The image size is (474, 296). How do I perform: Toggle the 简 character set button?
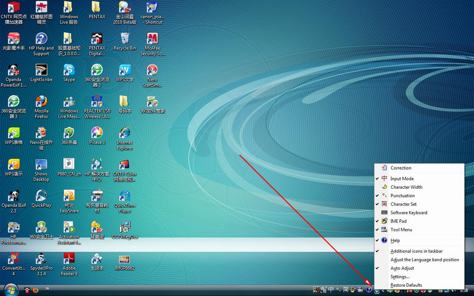pyautogui.click(x=346, y=290)
